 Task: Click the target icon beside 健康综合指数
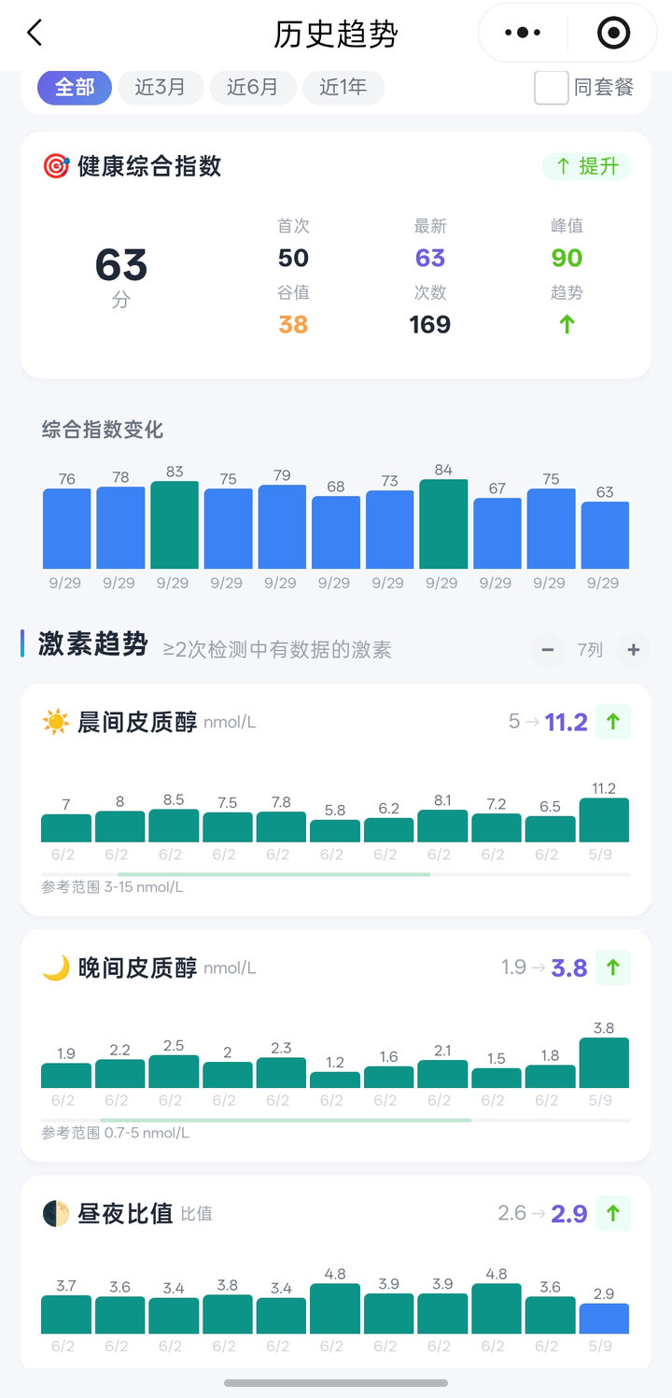(56, 166)
